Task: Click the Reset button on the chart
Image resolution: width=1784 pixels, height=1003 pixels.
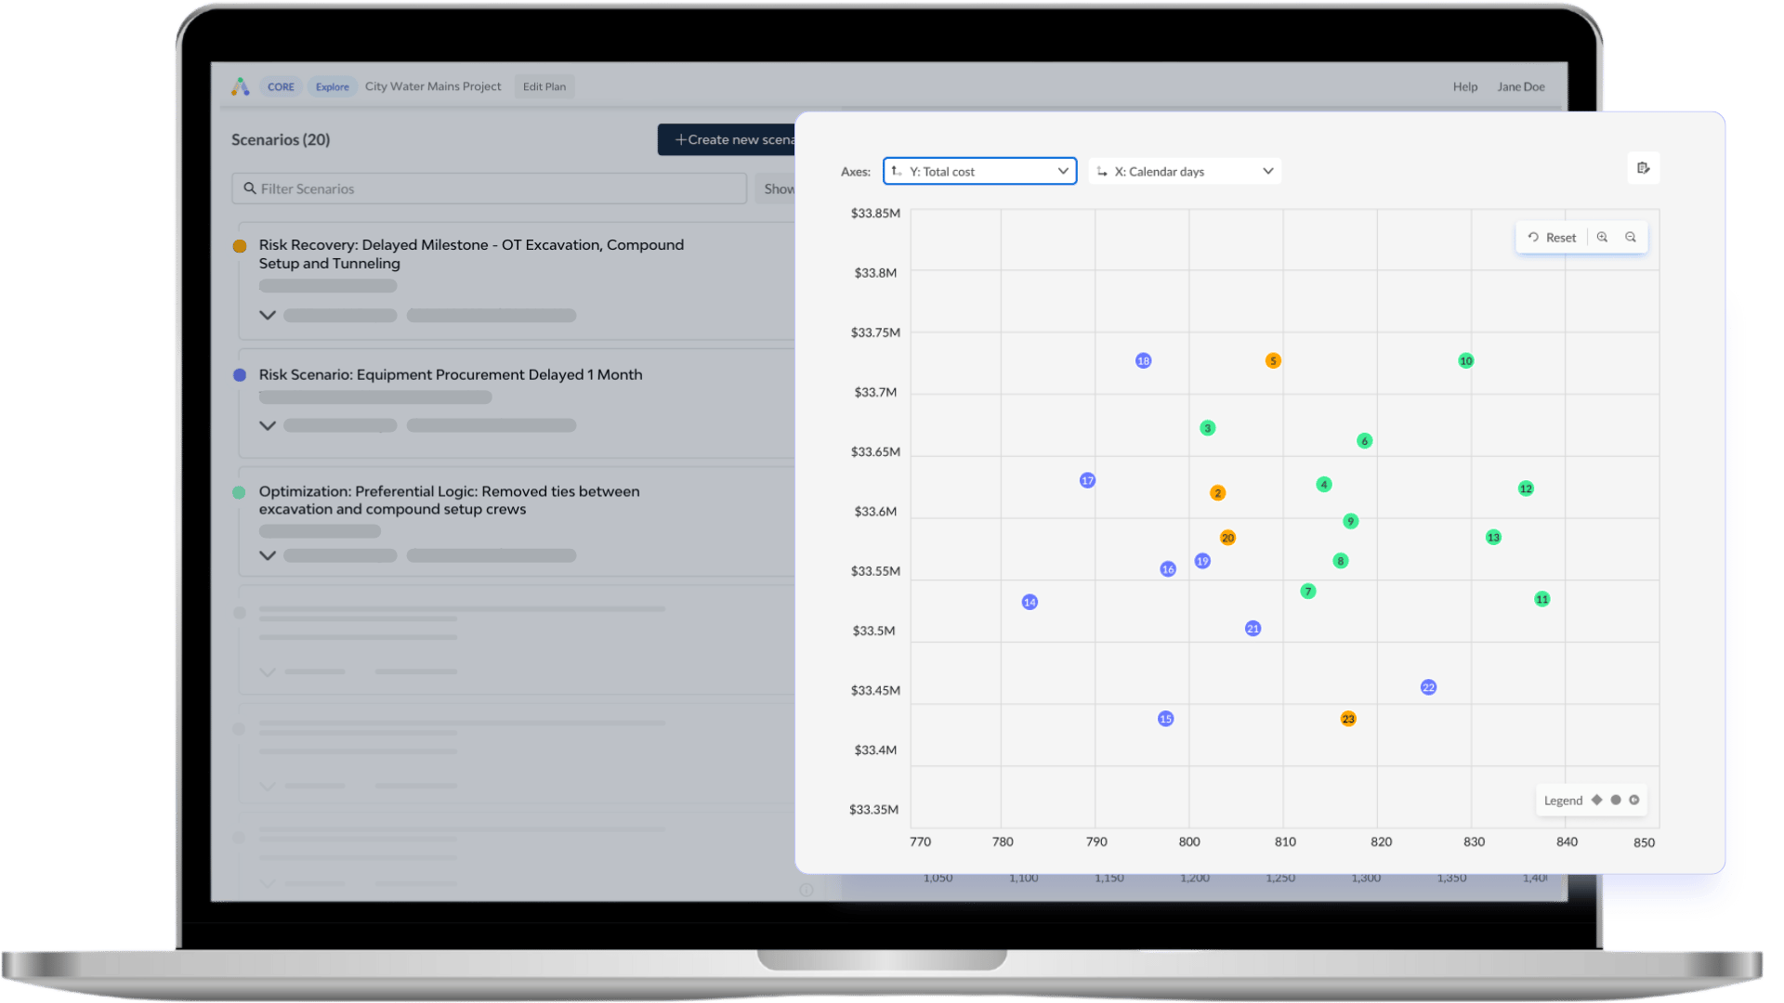Action: [x=1560, y=237]
